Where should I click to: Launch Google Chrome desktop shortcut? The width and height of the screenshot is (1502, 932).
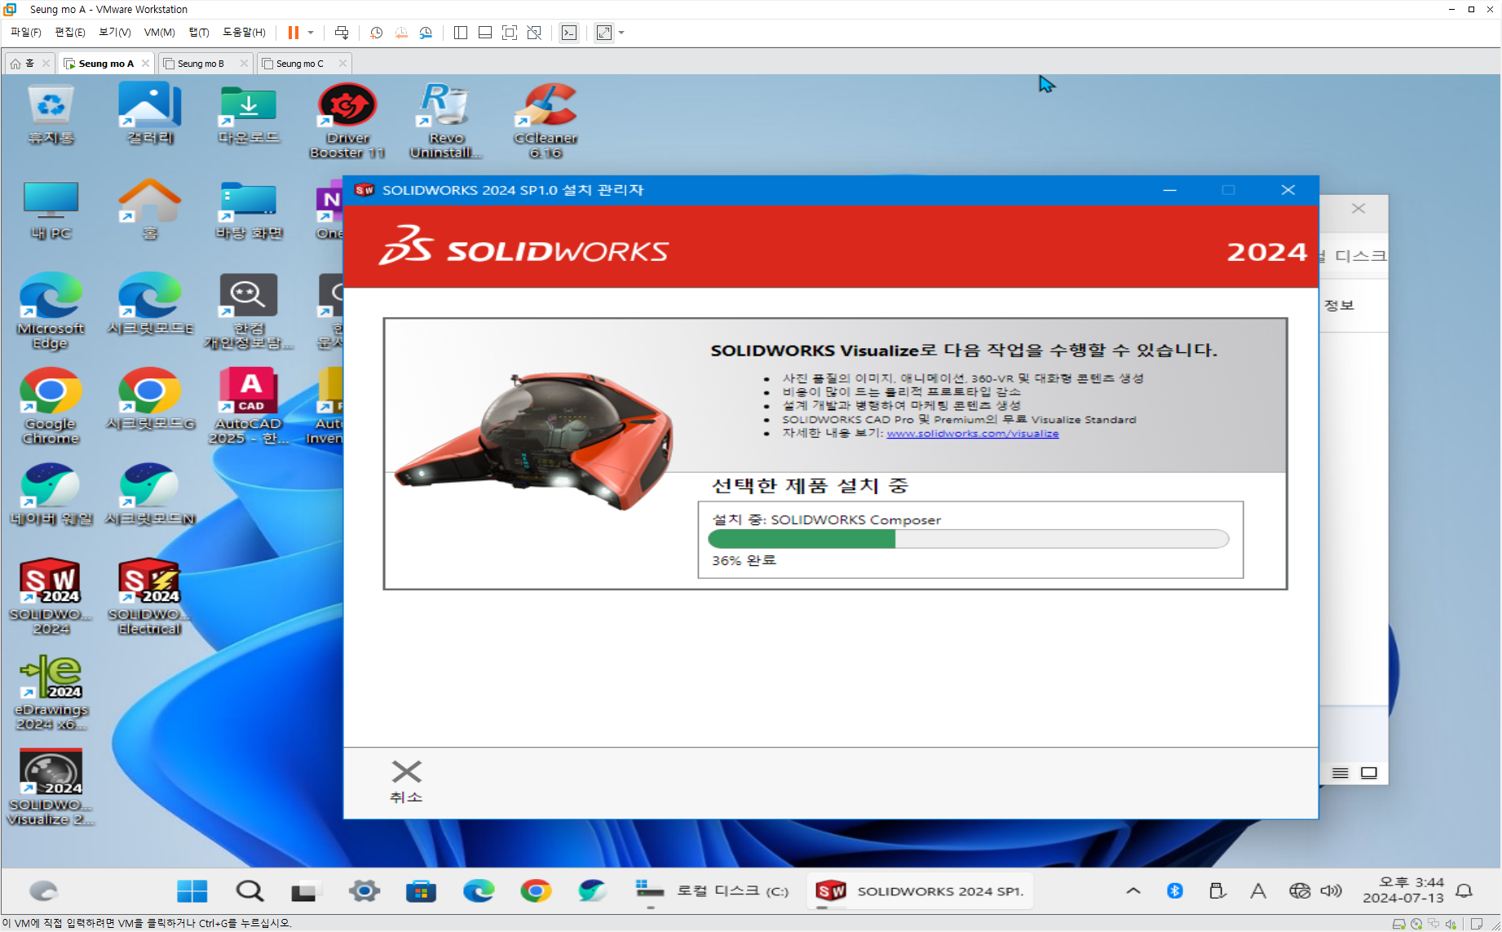point(51,406)
